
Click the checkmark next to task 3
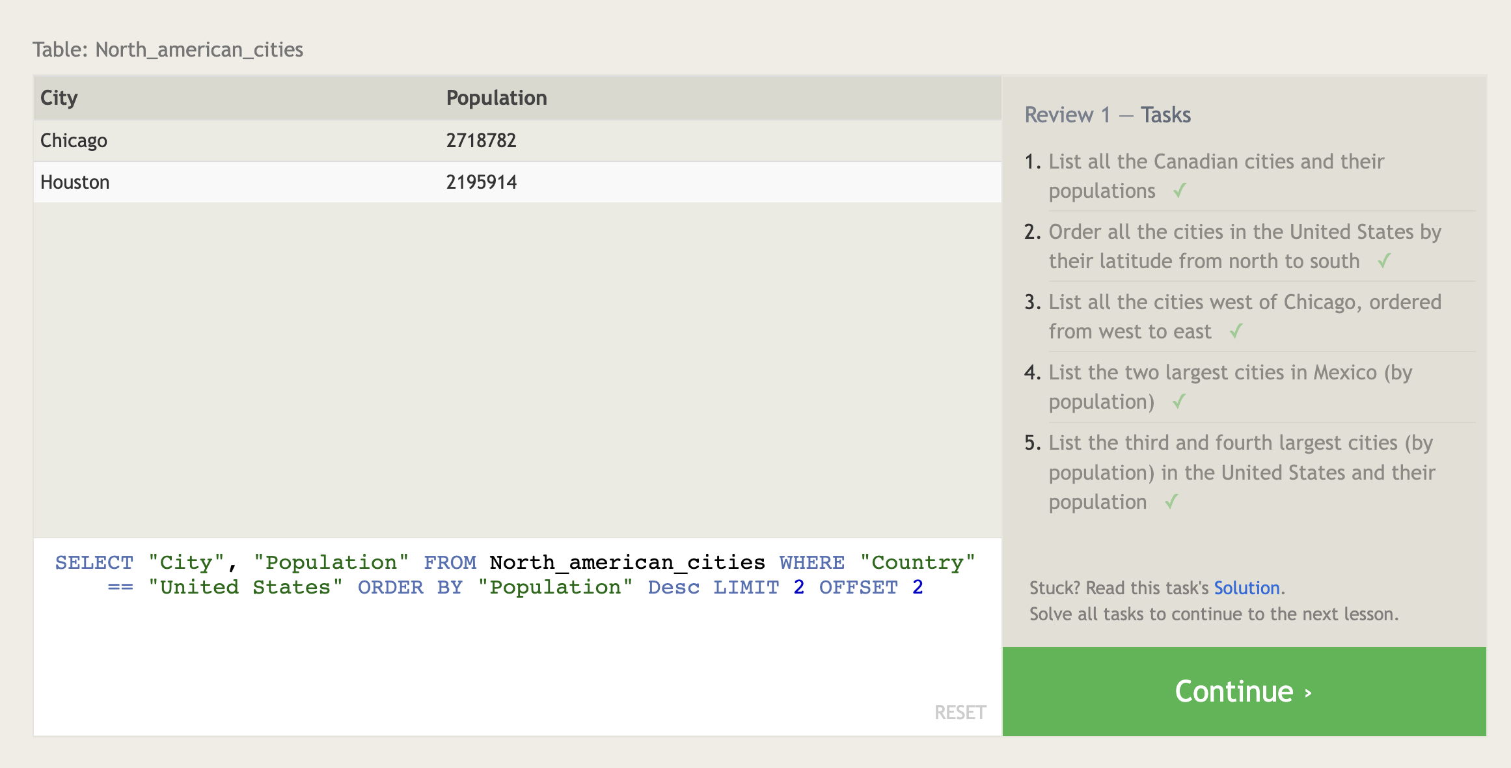tap(1236, 331)
